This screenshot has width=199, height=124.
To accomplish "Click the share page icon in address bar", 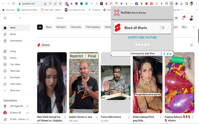I will tap(55, 4).
